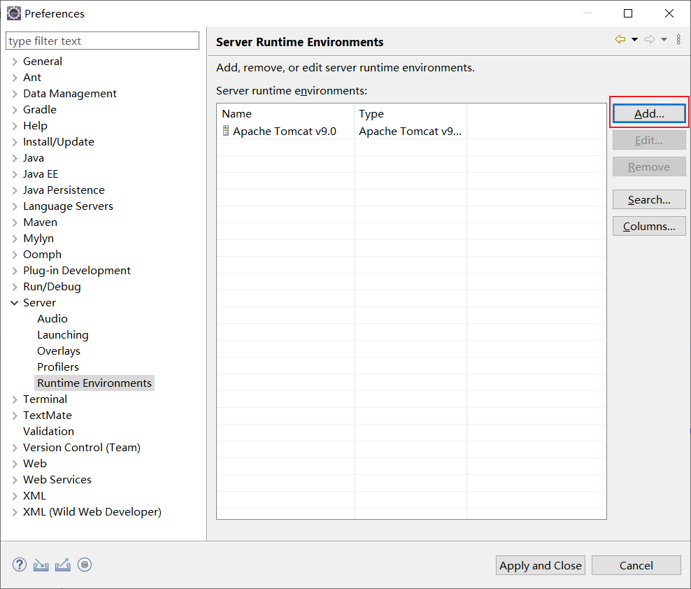Select Java EE tree item
This screenshot has width=691, height=589.
tap(41, 173)
